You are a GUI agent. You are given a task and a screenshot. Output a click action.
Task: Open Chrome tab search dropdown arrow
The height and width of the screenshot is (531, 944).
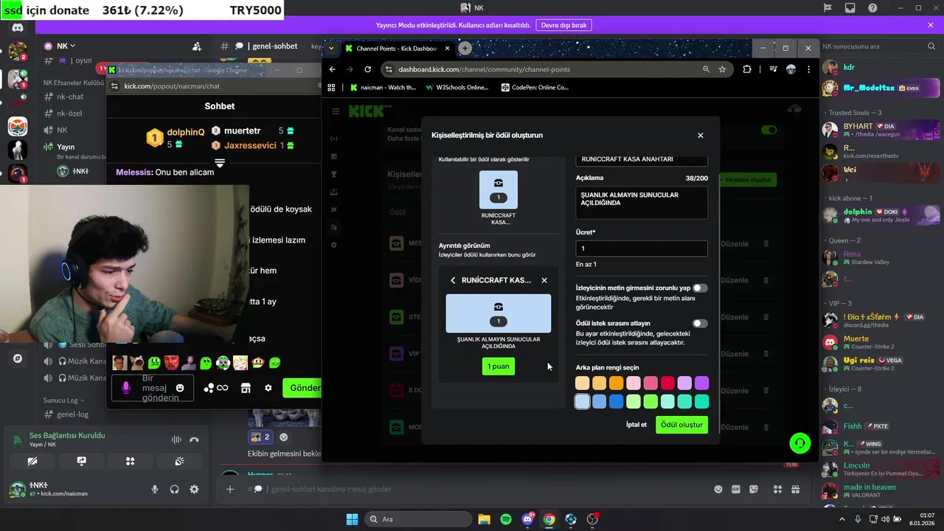332,48
